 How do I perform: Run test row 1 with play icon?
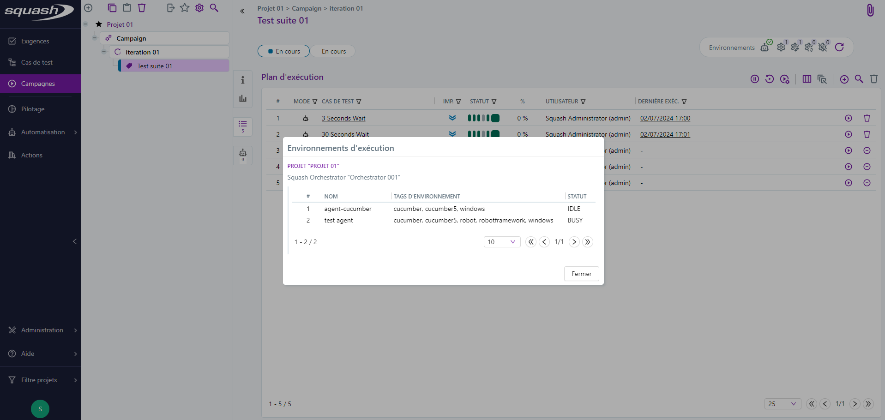click(848, 118)
